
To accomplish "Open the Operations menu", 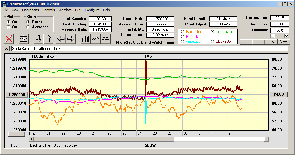I will tap(30, 10).
